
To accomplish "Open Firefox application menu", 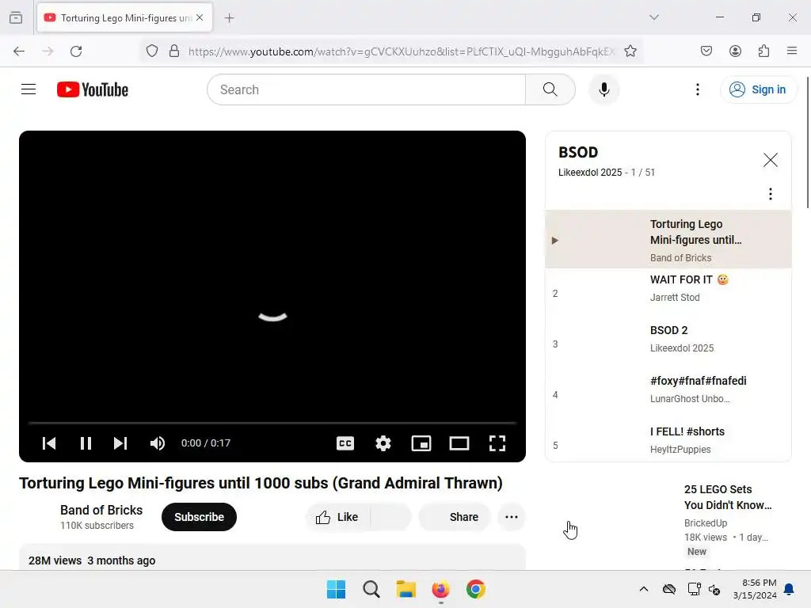I will 791,51.
